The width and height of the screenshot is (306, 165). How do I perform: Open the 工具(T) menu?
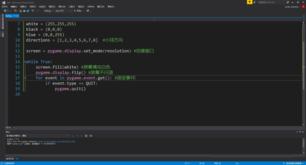pyautogui.click(x=72, y=7)
